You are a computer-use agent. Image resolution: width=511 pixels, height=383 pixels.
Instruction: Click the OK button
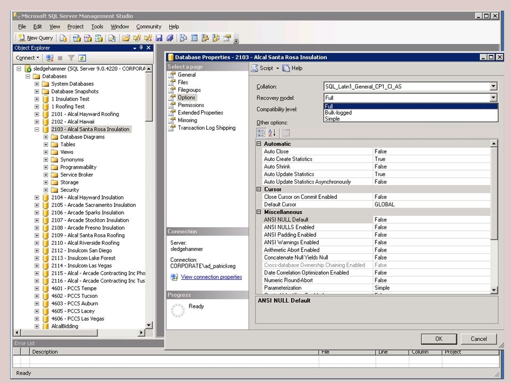coord(439,339)
